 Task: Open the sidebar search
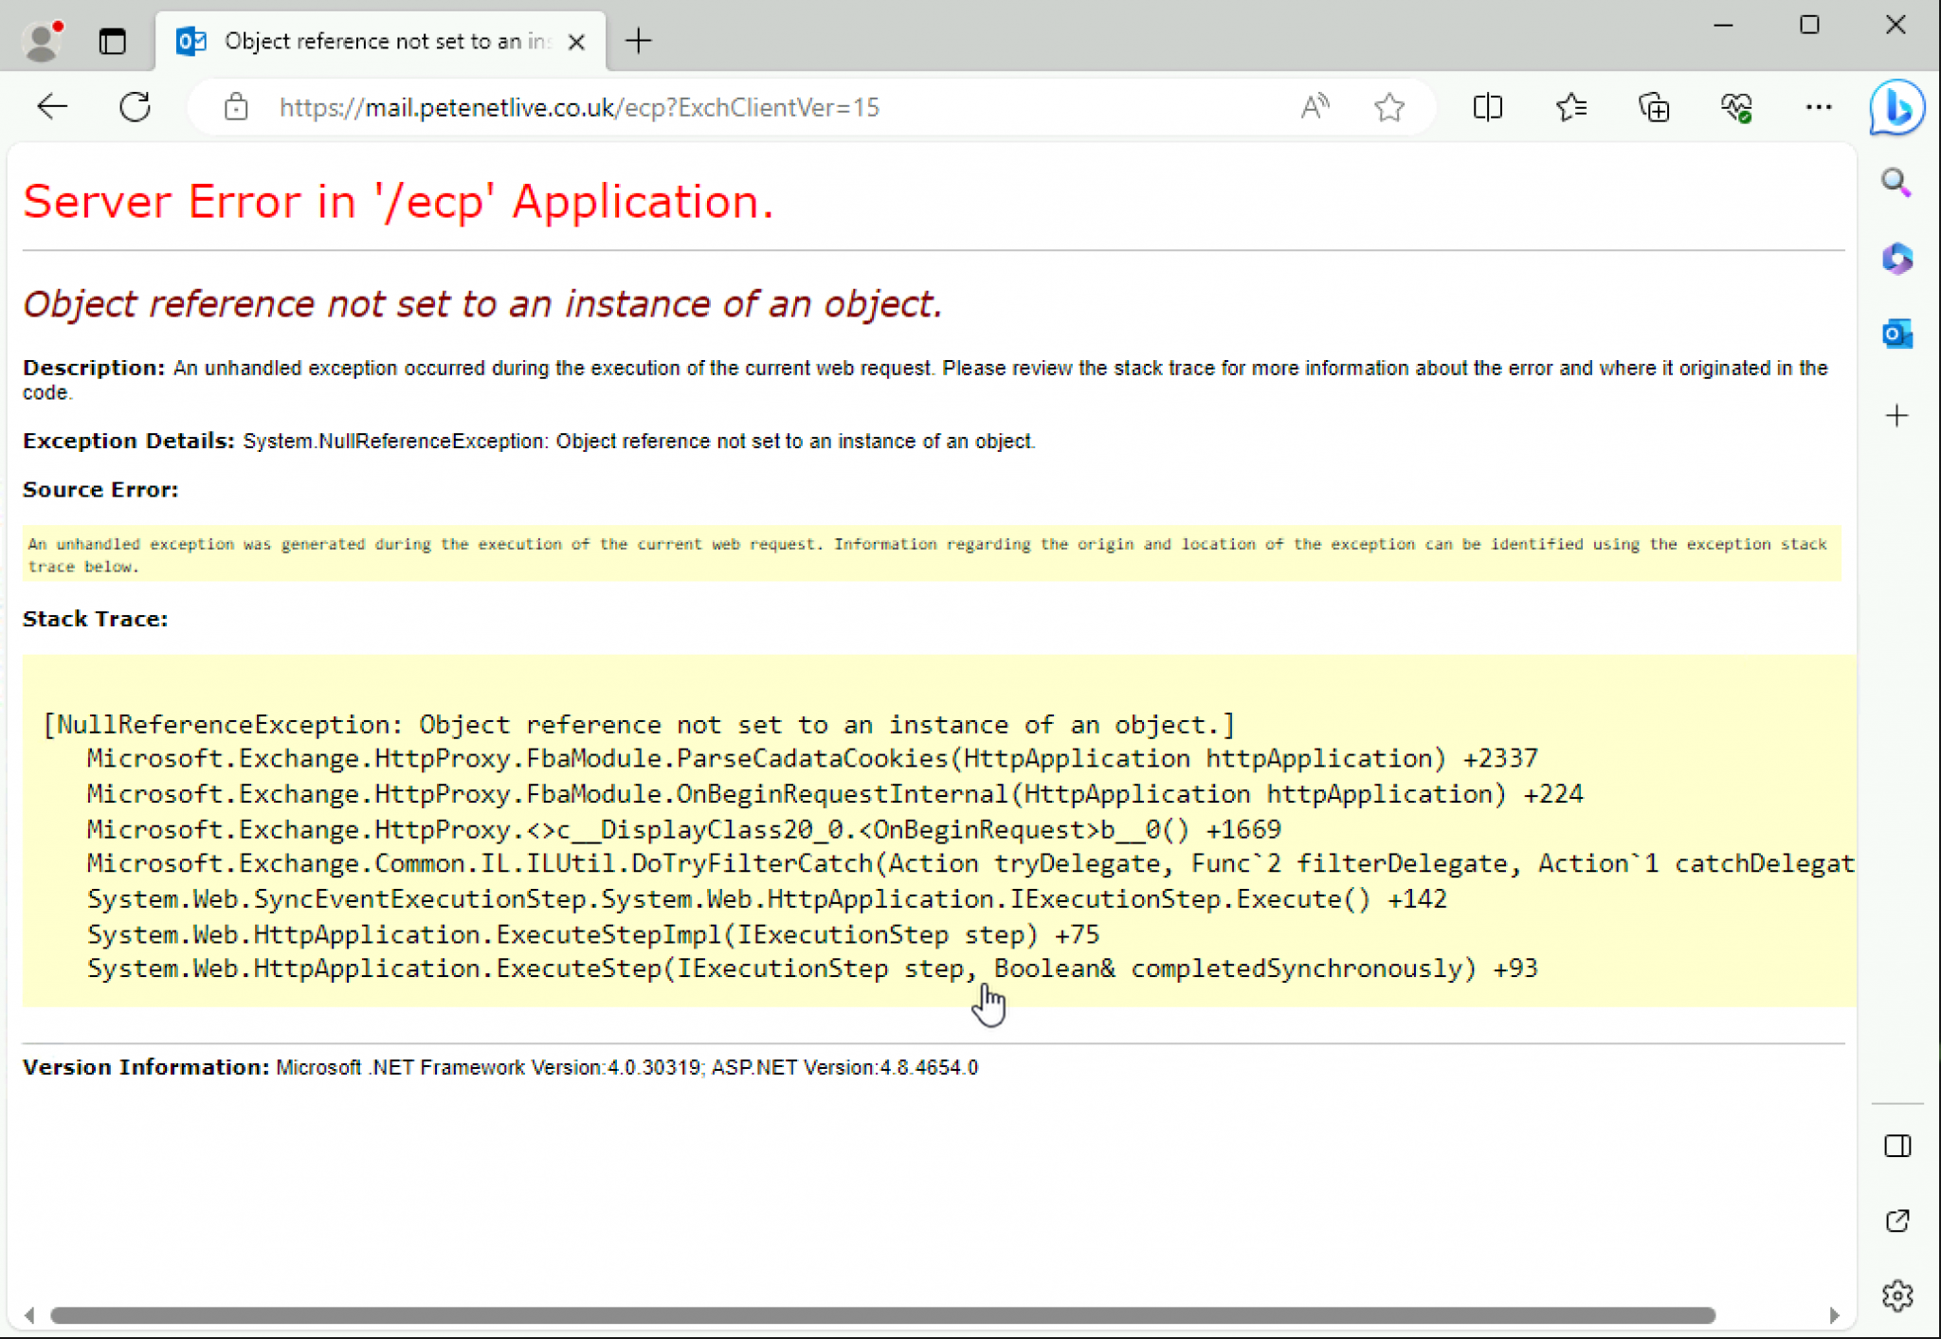pyautogui.click(x=1896, y=184)
